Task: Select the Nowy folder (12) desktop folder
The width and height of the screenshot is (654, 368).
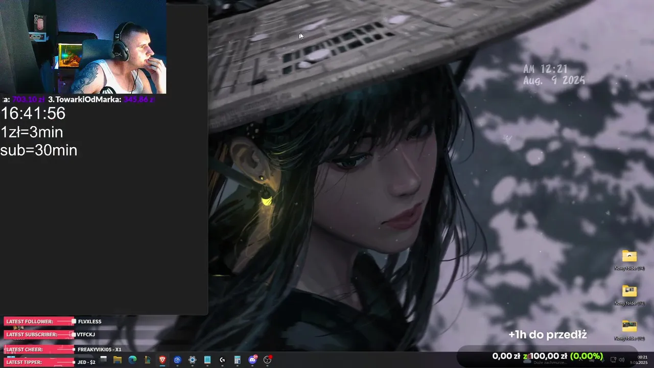Action: click(x=629, y=330)
